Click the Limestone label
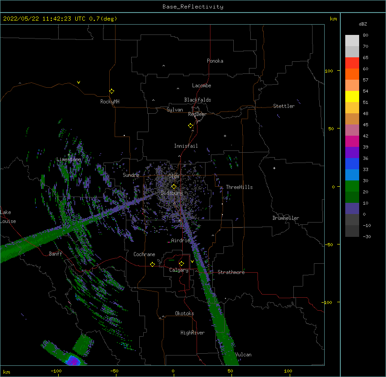 [69, 159]
